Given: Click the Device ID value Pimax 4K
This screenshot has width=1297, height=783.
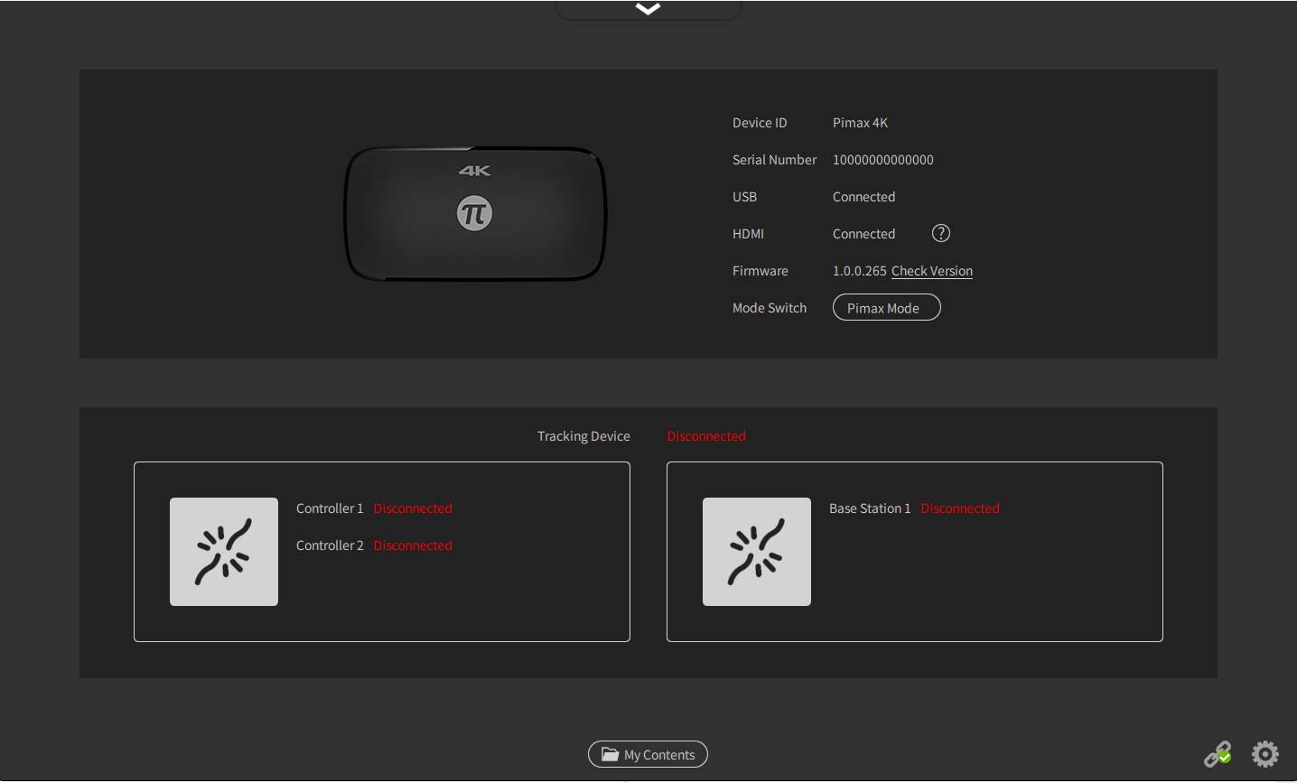Looking at the screenshot, I should coord(860,123).
